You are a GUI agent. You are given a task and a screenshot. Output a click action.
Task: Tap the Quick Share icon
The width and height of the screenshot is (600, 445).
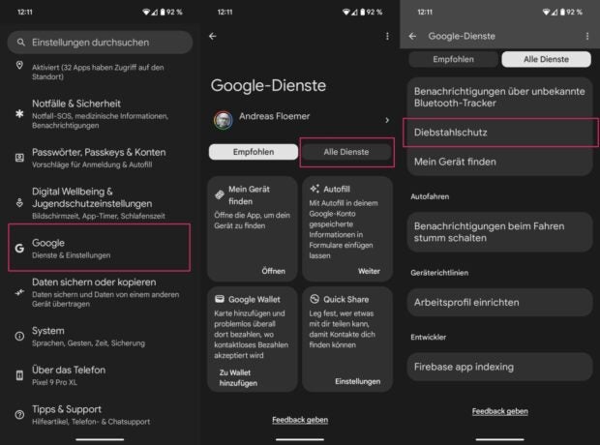tap(315, 299)
